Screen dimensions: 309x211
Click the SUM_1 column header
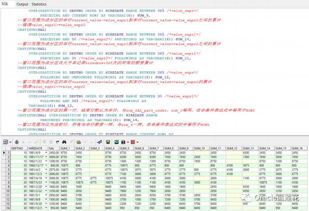click(67, 149)
